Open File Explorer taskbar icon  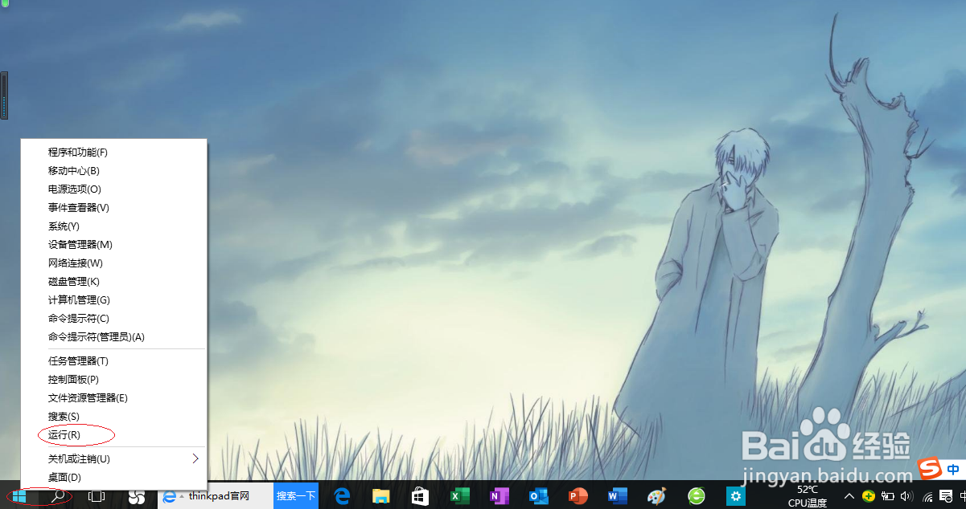[380, 496]
